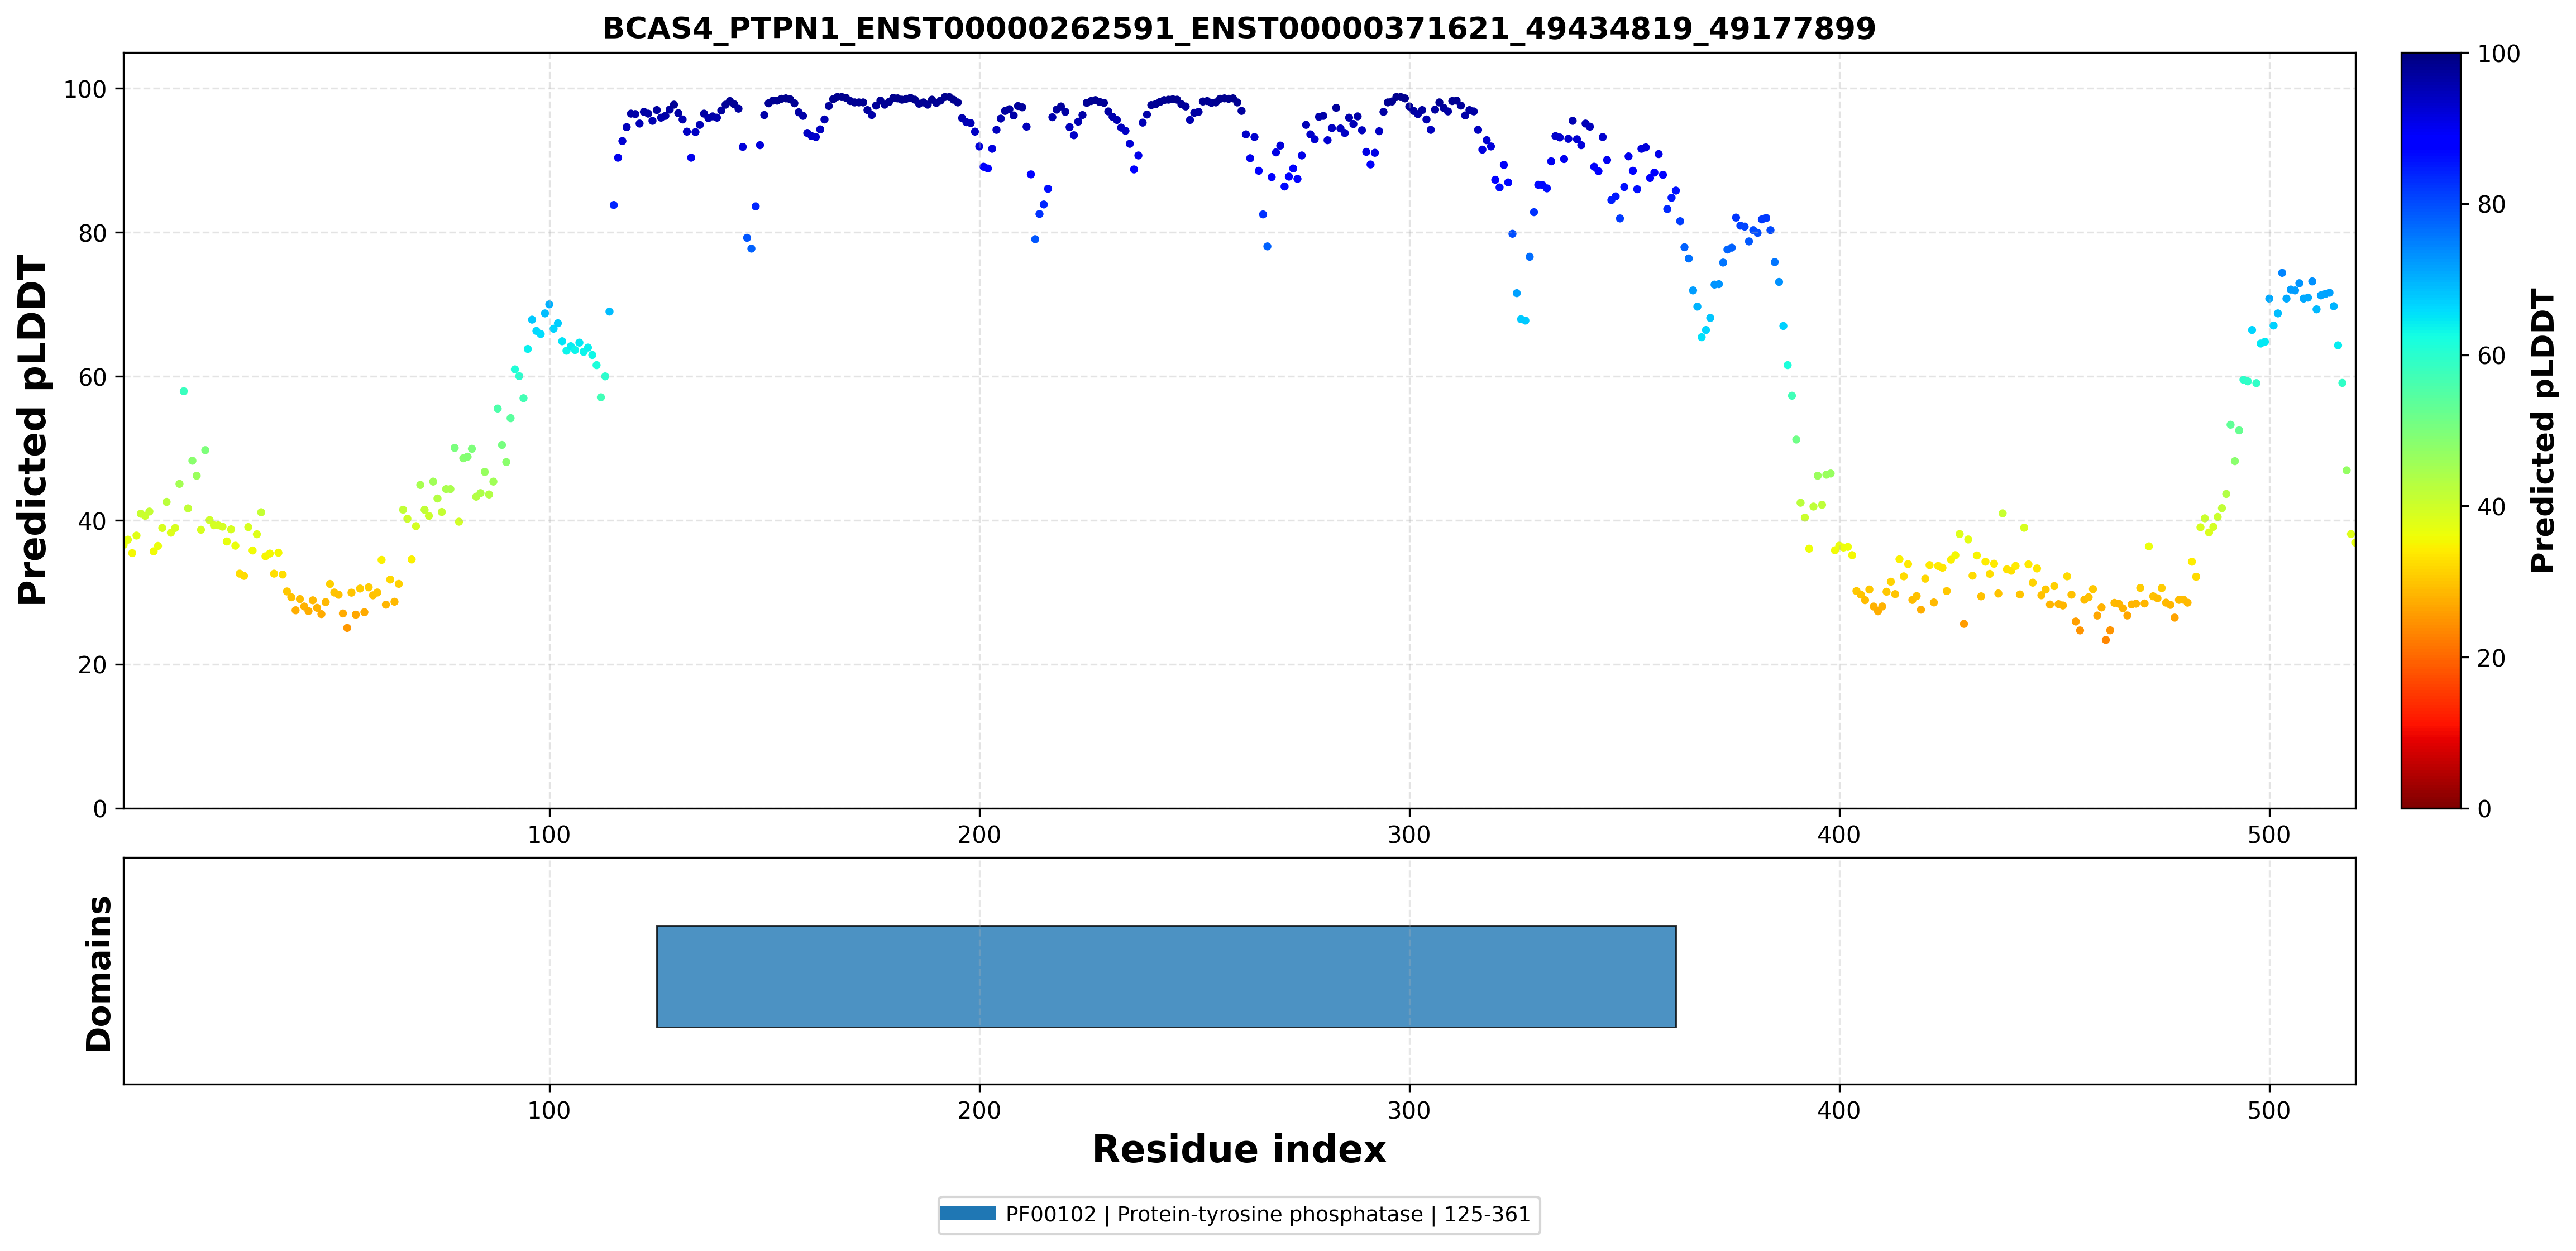The width and height of the screenshot is (2576, 1251).
Task: Click the PF00102 legend text label
Action: 1268,1214
